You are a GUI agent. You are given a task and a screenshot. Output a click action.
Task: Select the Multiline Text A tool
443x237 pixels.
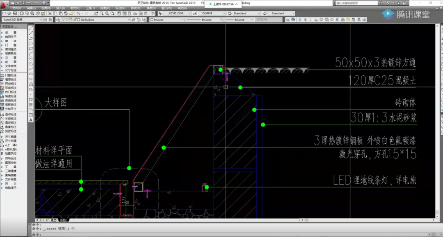pyautogui.click(x=31, y=120)
